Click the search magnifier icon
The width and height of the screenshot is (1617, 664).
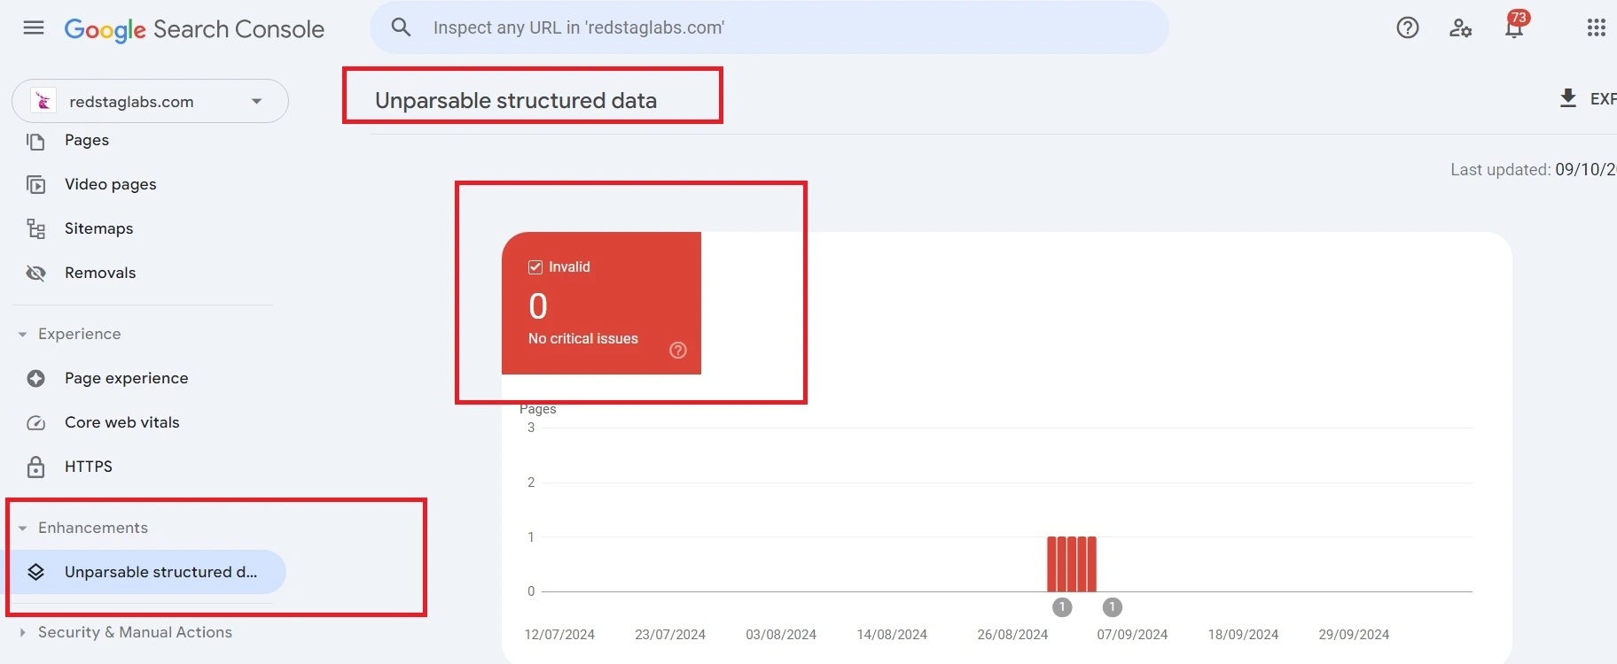coord(402,27)
